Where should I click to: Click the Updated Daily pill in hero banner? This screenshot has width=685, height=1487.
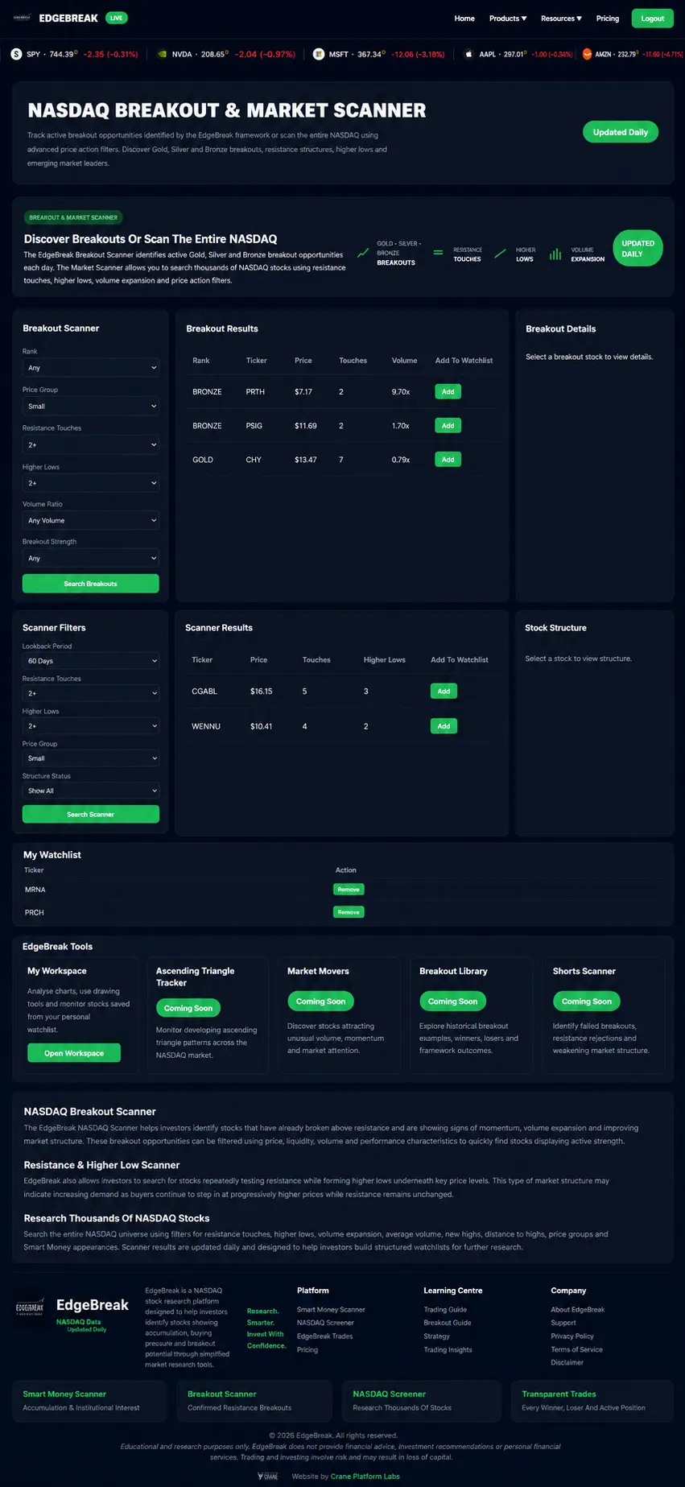point(621,132)
